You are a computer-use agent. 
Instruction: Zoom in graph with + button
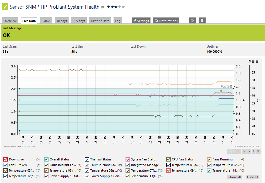pos(239,151)
